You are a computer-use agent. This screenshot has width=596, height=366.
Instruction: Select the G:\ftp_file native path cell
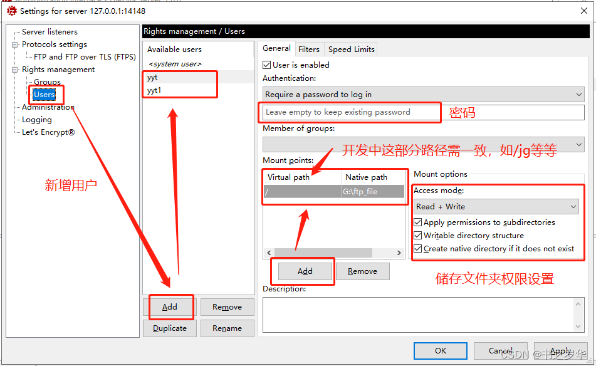(x=373, y=192)
